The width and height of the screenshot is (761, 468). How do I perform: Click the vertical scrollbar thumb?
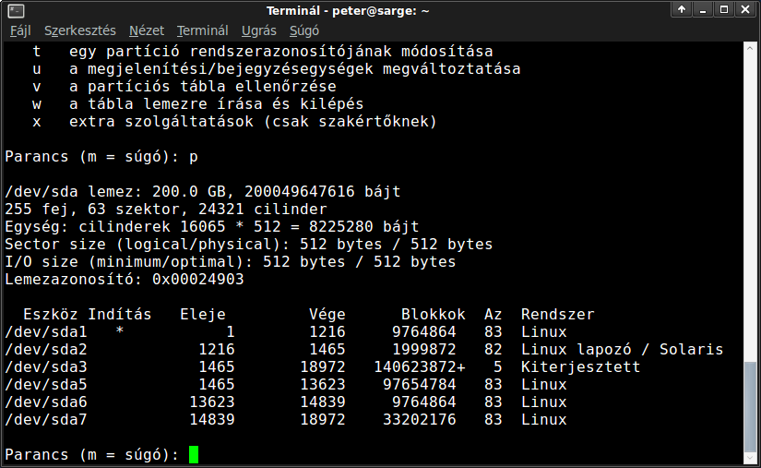[x=750, y=406]
